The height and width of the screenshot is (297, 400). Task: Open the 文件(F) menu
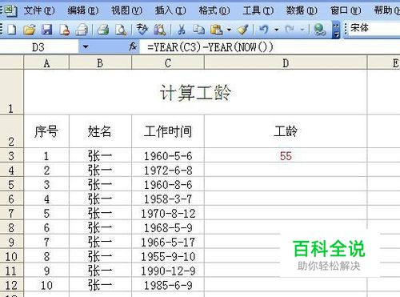39,10
